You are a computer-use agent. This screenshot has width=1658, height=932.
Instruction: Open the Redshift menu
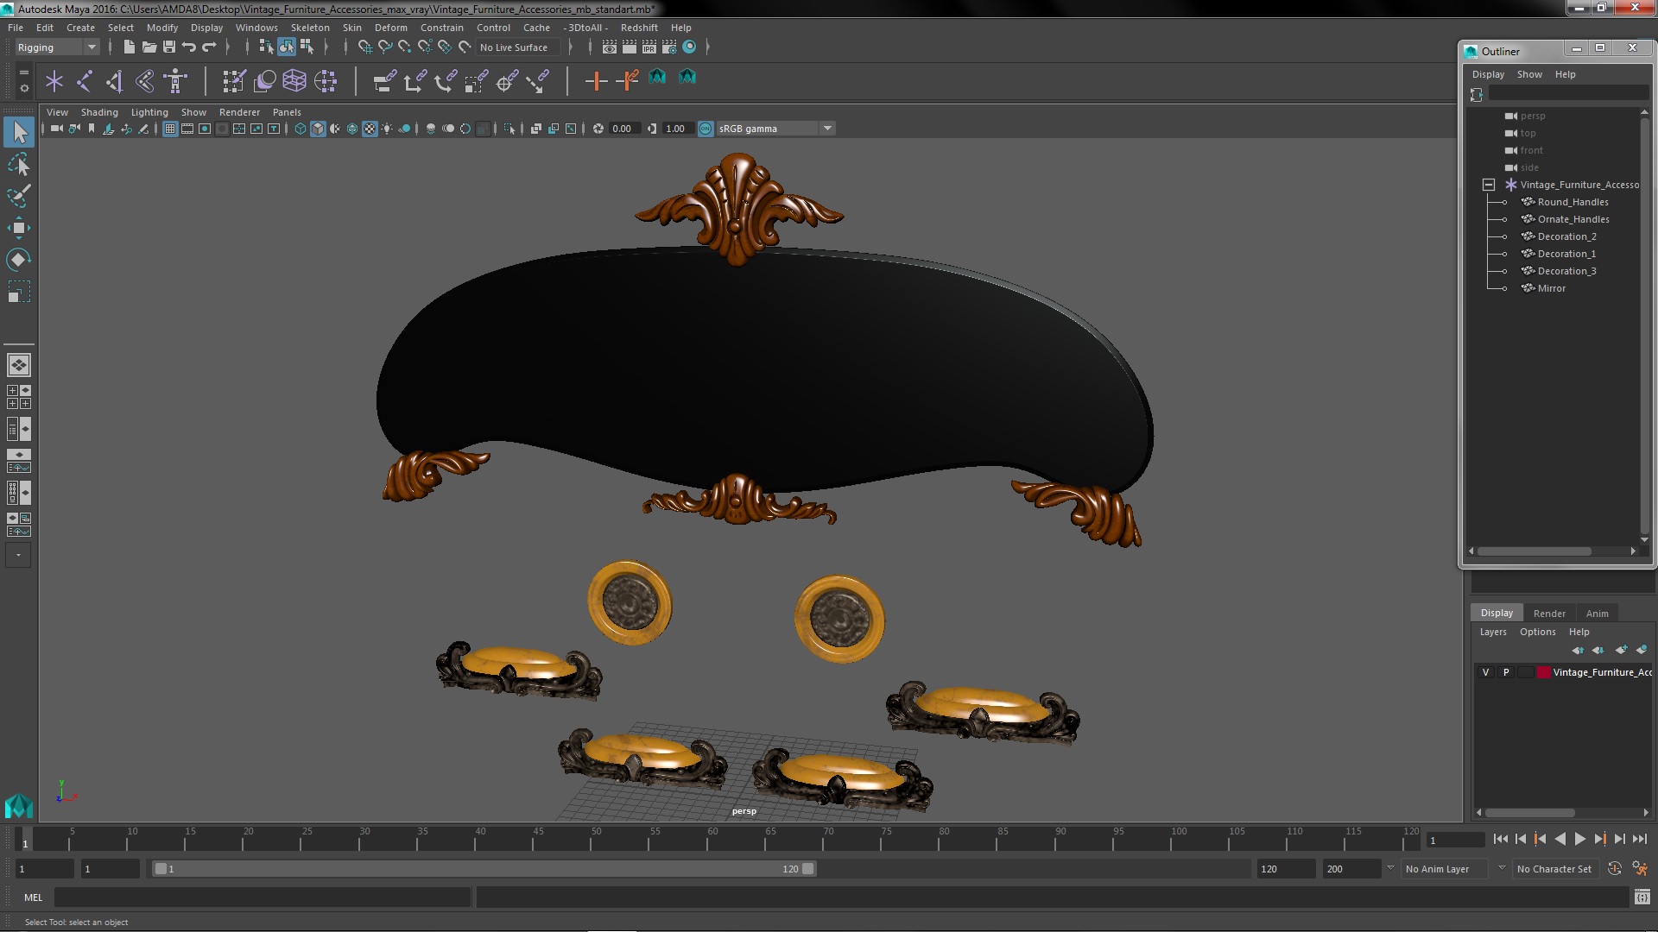[639, 28]
